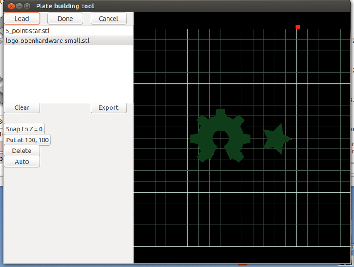Export the plate to a file
The height and width of the screenshot is (267, 354).
pos(108,107)
